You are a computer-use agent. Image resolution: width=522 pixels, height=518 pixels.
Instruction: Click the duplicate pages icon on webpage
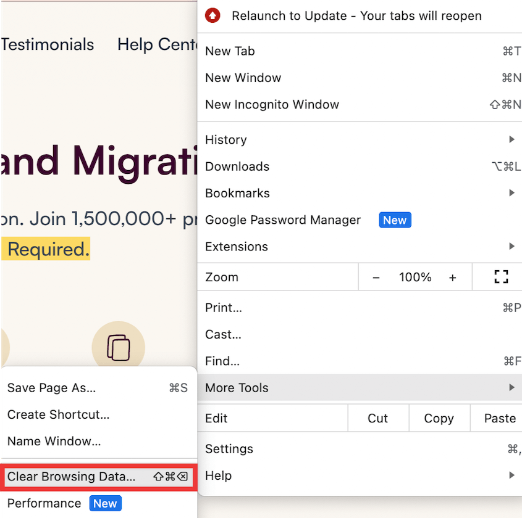[119, 348]
